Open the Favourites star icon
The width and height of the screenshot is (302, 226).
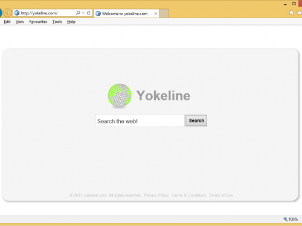[x=300, y=13]
